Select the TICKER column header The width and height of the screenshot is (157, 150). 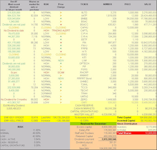(84, 4)
